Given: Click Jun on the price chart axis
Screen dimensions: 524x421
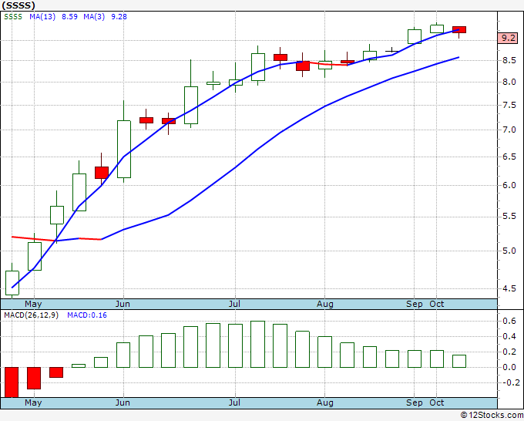Looking at the screenshot, I should pyautogui.click(x=123, y=304).
